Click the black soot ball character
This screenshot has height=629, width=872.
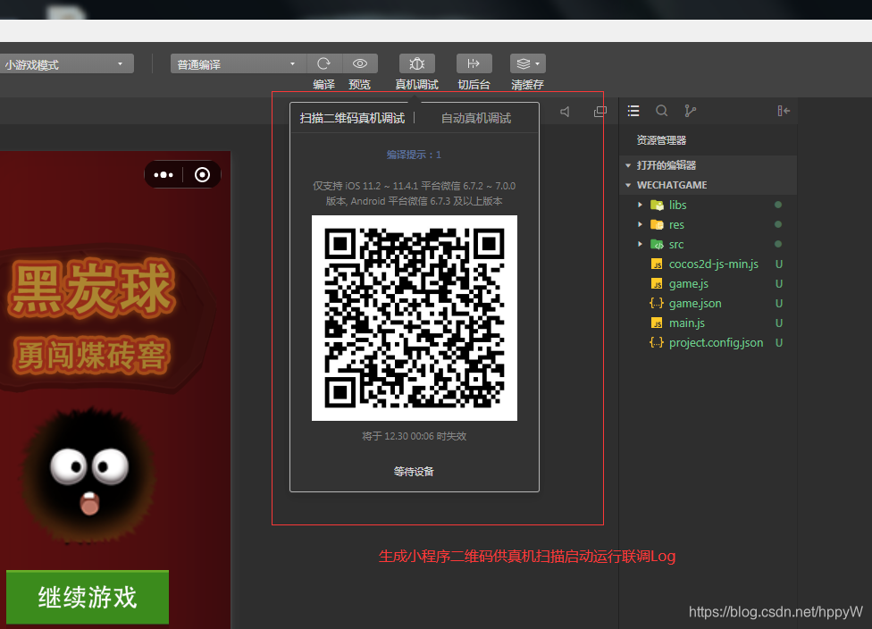[89, 476]
